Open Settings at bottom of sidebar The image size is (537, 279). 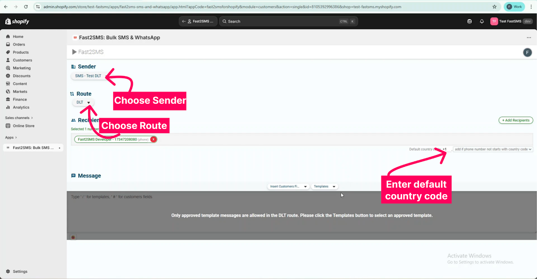(20, 271)
